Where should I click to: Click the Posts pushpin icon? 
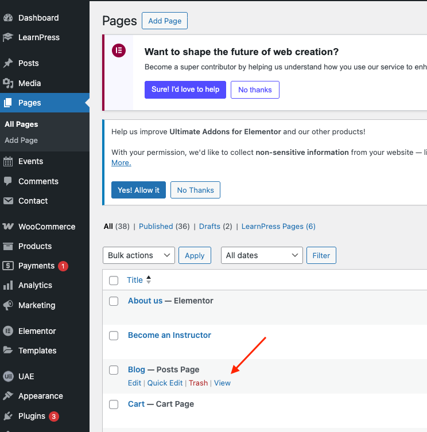[8, 63]
